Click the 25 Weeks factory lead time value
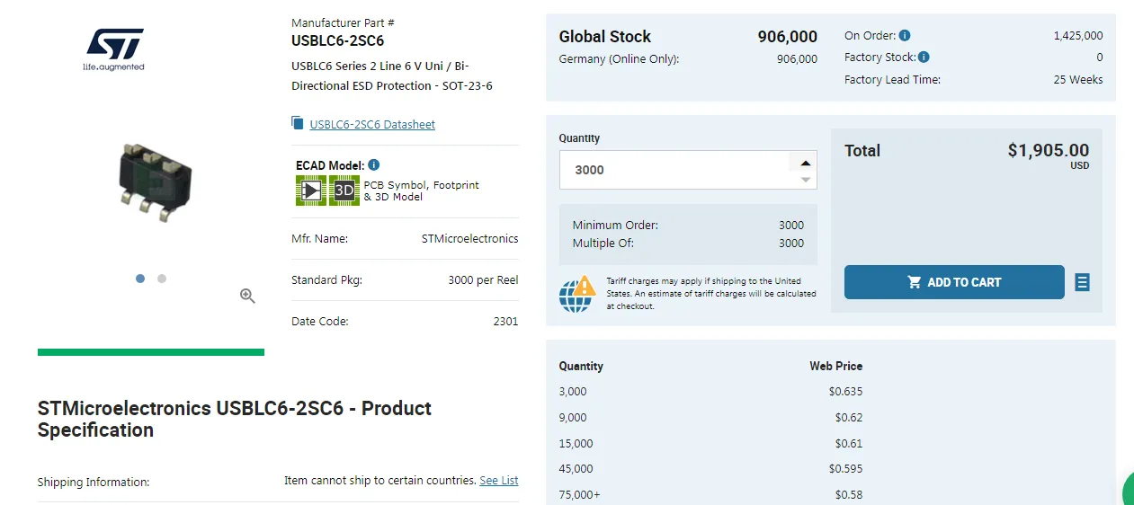This screenshot has width=1134, height=505. click(1078, 80)
